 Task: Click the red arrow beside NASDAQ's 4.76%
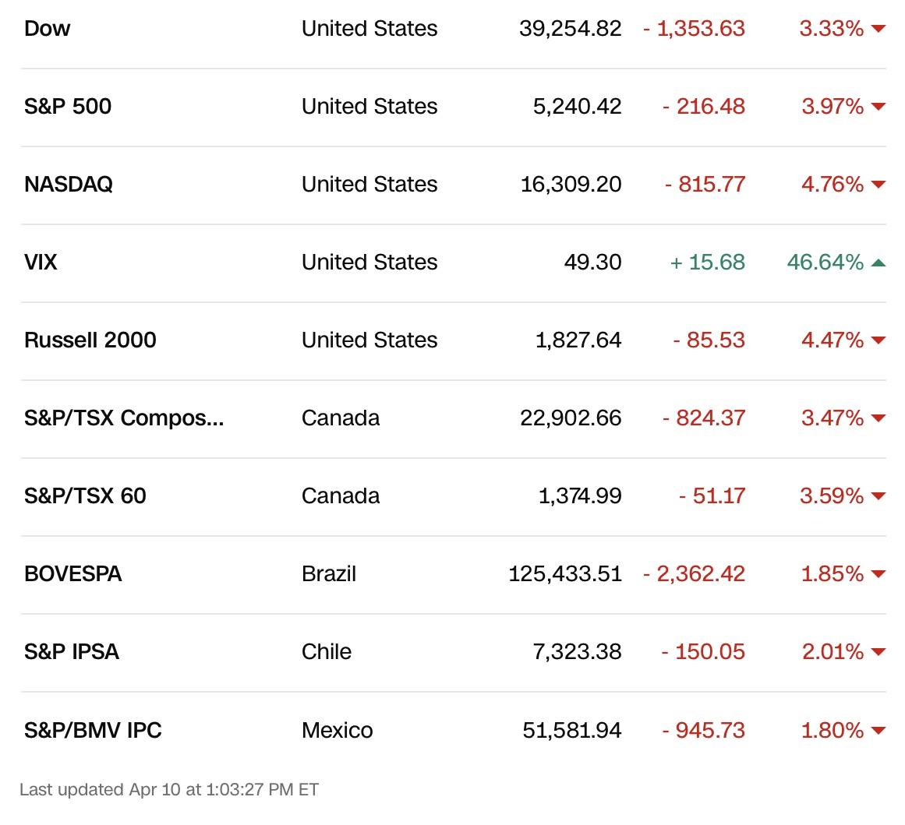[878, 185]
